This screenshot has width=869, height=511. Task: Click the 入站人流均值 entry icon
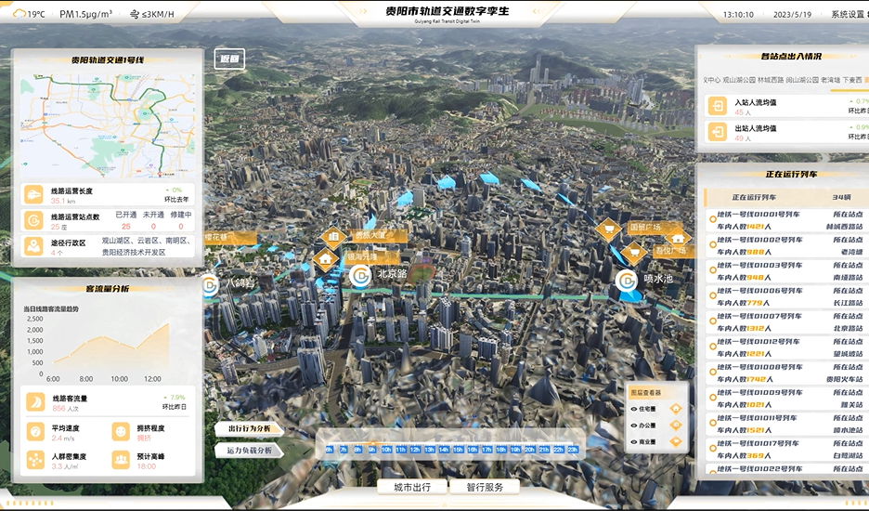718,107
